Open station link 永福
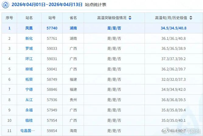Screen dimensions: 203x136 [29, 110]
